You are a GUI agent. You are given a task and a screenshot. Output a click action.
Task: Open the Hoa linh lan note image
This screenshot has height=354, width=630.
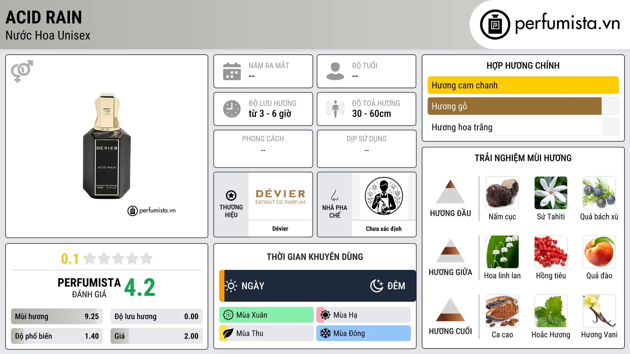click(x=502, y=252)
